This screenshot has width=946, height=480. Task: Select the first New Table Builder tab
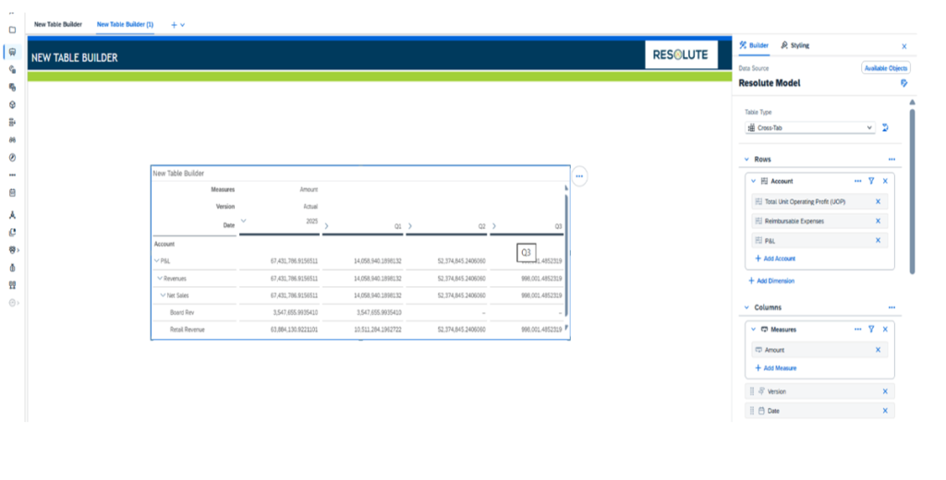pos(58,24)
